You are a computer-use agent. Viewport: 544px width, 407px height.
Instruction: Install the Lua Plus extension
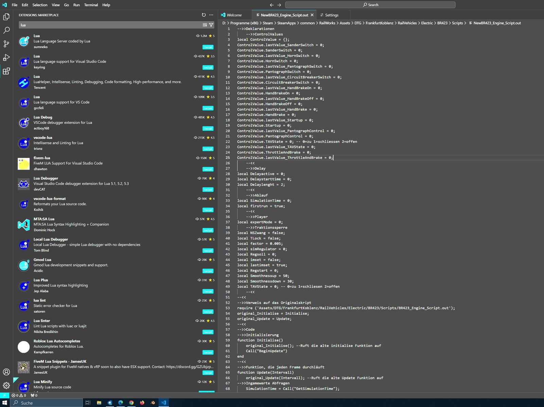point(208,291)
